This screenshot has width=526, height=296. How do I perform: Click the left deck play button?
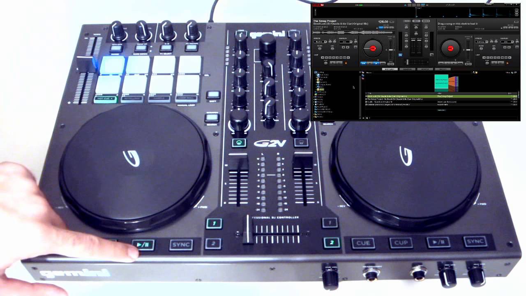(x=376, y=63)
